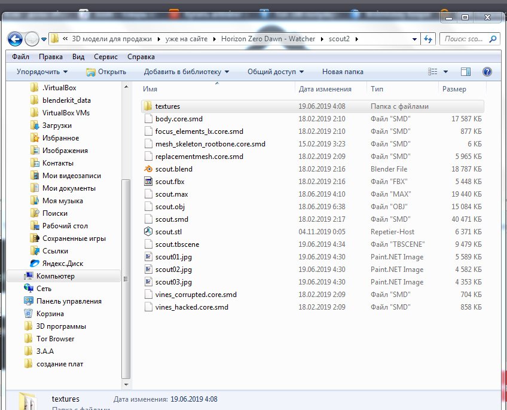Image resolution: width=507 pixels, height=410 pixels.
Task: Navigate to 'уже на сайте' breadcrumb
Action: pyautogui.click(x=187, y=39)
